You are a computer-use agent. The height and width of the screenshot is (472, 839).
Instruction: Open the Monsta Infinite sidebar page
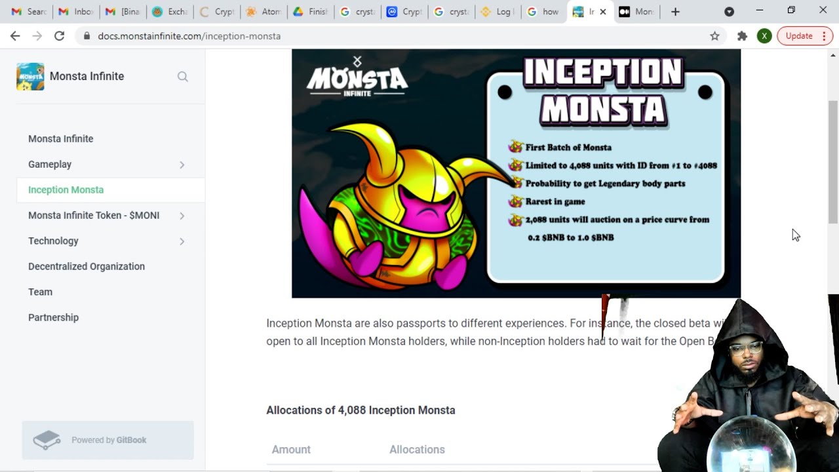pyautogui.click(x=60, y=139)
